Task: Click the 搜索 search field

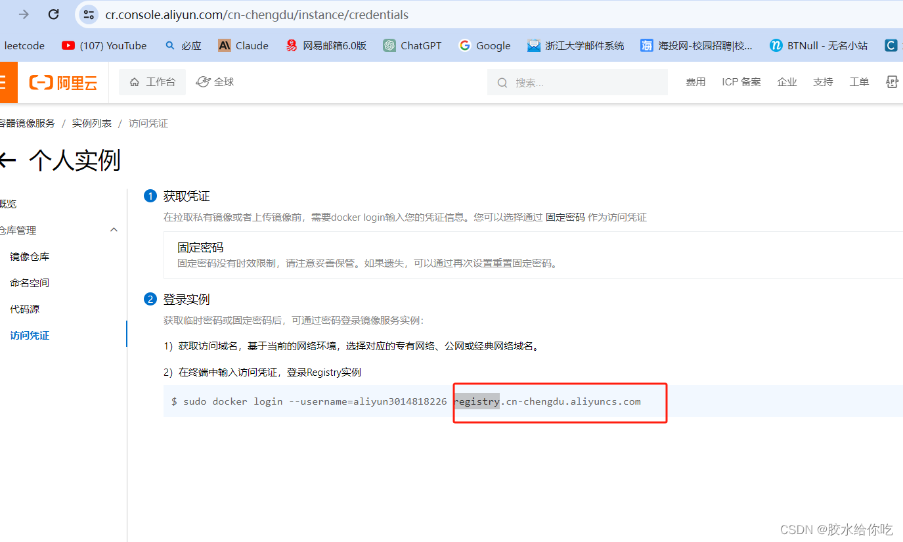Action: [x=577, y=82]
